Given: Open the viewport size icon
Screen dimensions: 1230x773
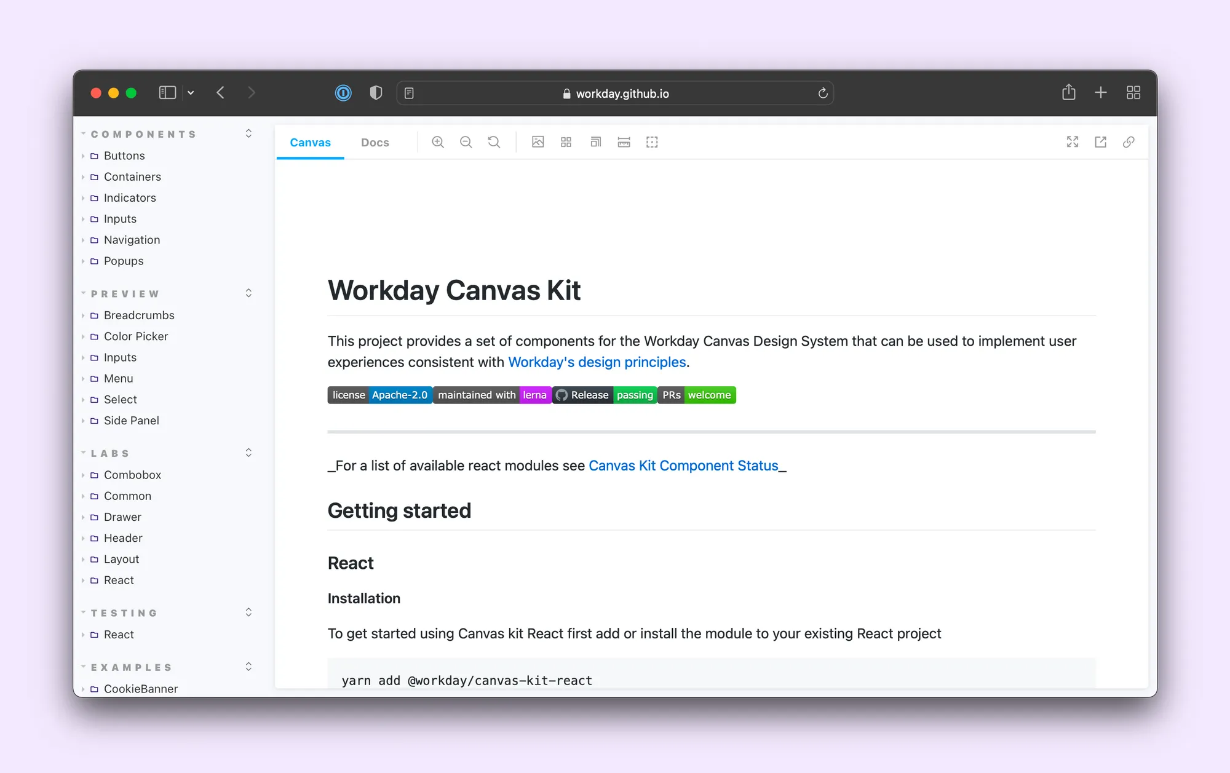Looking at the screenshot, I should tap(595, 142).
